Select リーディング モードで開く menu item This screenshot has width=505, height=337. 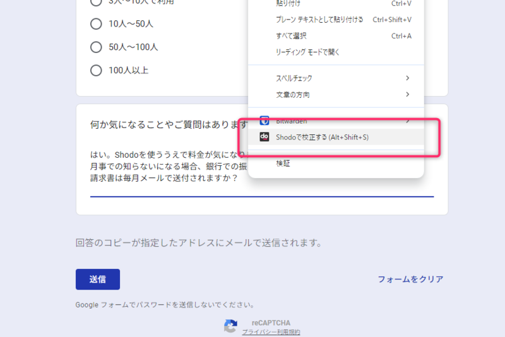pos(336,52)
